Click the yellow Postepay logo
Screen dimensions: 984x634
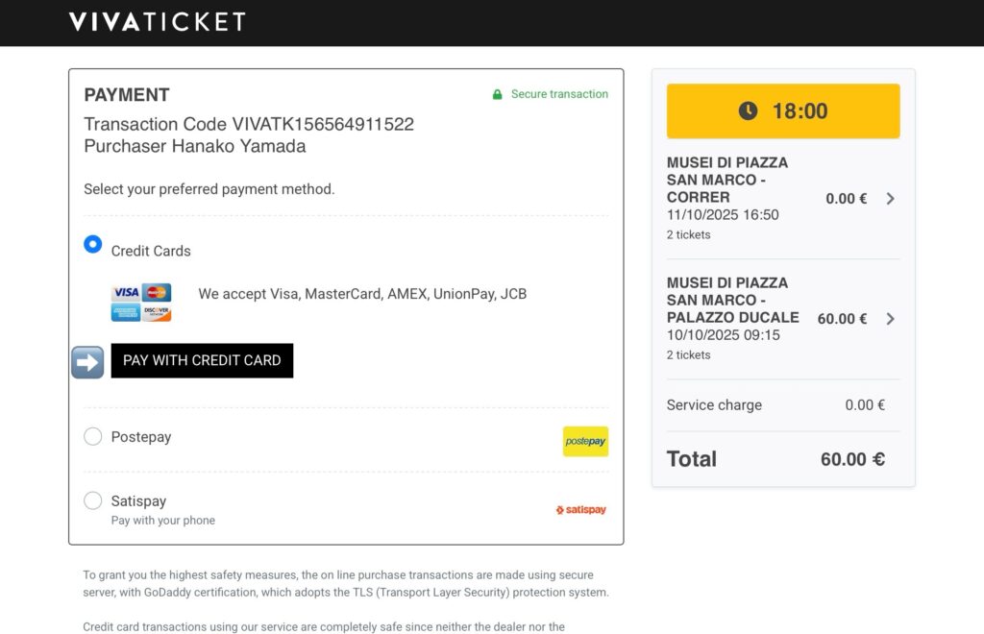[585, 441]
